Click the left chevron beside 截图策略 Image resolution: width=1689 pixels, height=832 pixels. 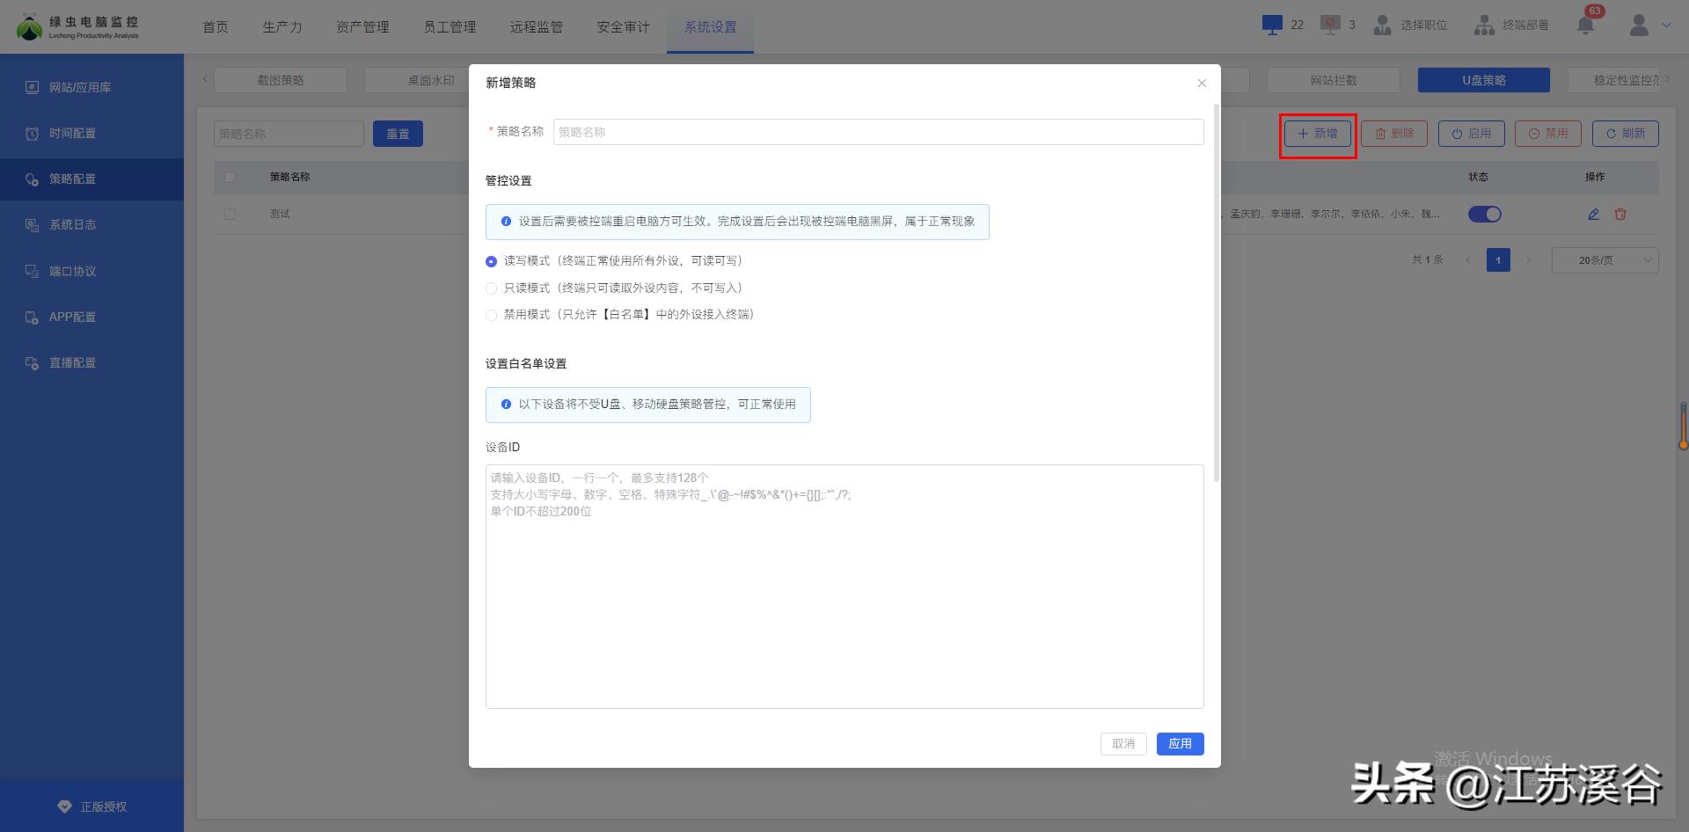204,79
